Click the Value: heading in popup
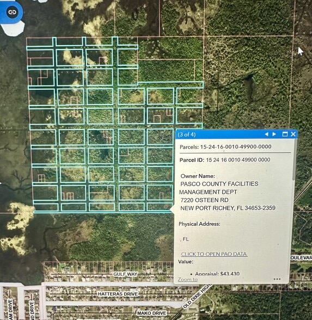 (x=186, y=262)
